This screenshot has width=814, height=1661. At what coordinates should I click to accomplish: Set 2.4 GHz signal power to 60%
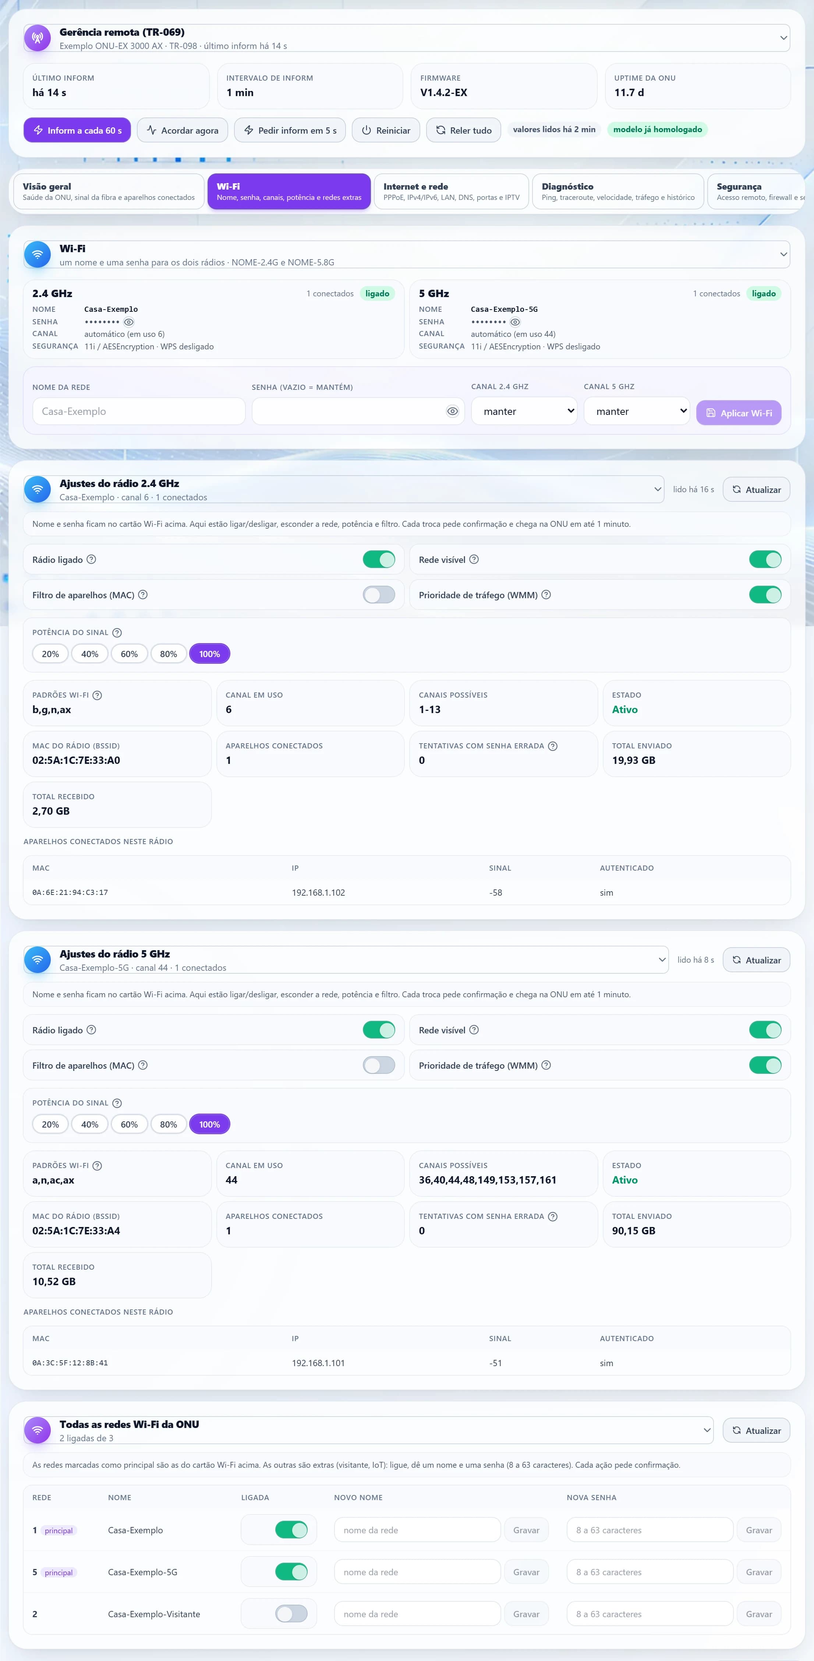click(130, 654)
